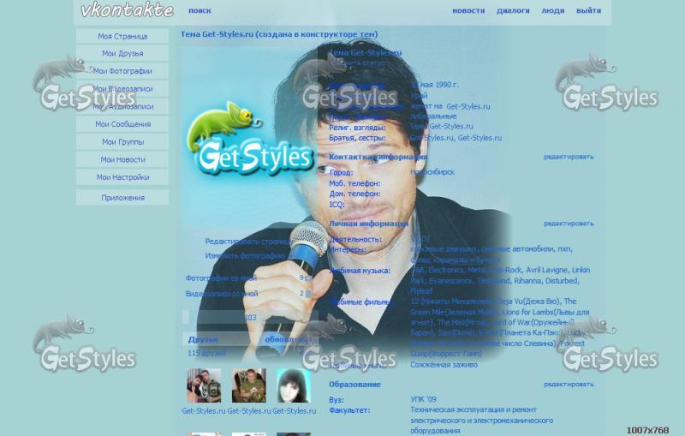Log out using выйти

pos(588,10)
